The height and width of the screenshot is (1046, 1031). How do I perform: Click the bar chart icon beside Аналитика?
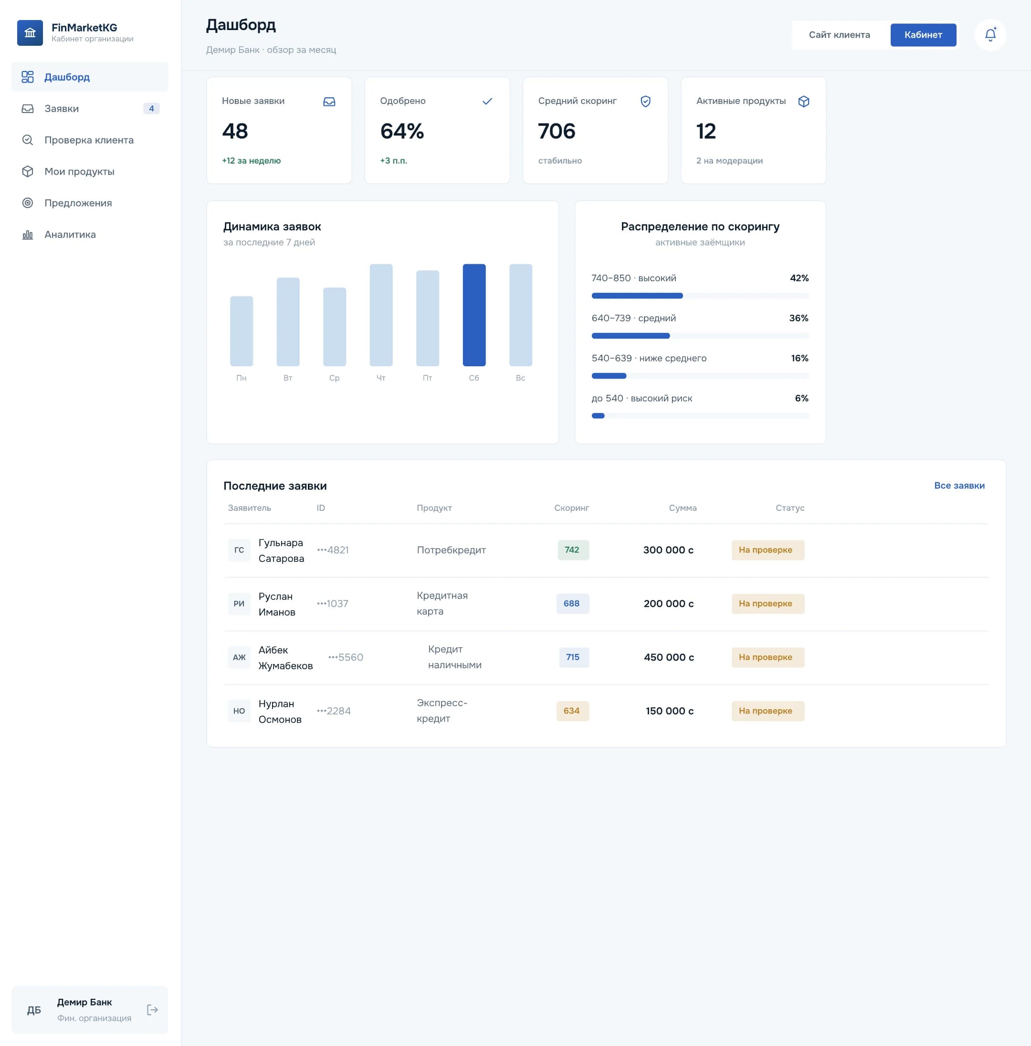point(28,234)
